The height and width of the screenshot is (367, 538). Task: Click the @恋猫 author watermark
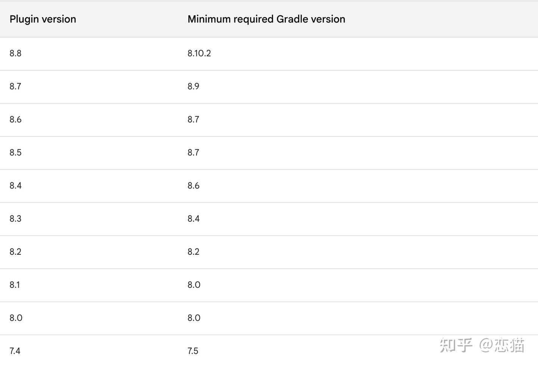click(x=502, y=345)
